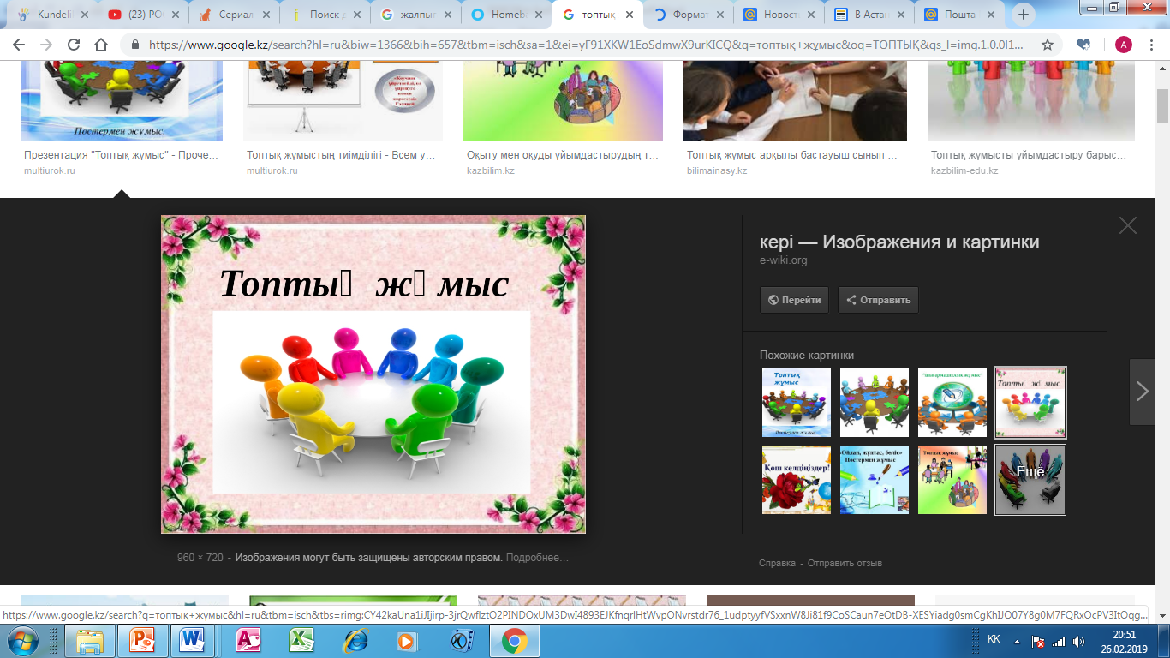1170x658 pixels.
Task: Switch to the 'В Астан' tab
Action: click(x=873, y=15)
